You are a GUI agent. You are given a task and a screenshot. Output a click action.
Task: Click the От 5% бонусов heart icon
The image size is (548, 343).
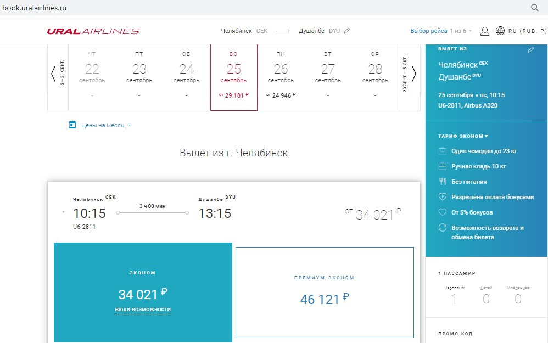pyautogui.click(x=443, y=212)
